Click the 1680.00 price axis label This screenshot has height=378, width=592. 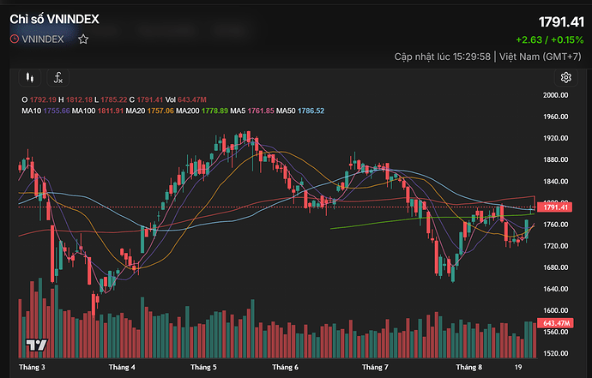coord(555,267)
